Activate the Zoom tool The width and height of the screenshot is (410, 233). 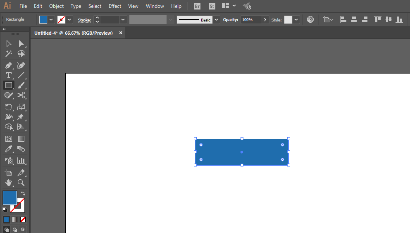(x=21, y=183)
